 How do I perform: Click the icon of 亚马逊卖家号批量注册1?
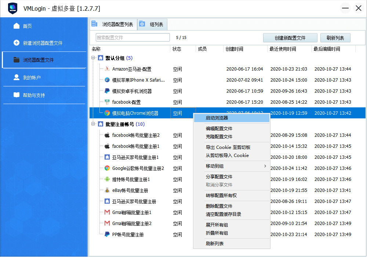click(107, 157)
